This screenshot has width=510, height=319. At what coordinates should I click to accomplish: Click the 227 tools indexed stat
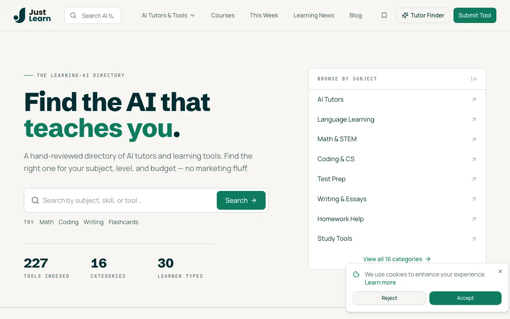(x=46, y=268)
